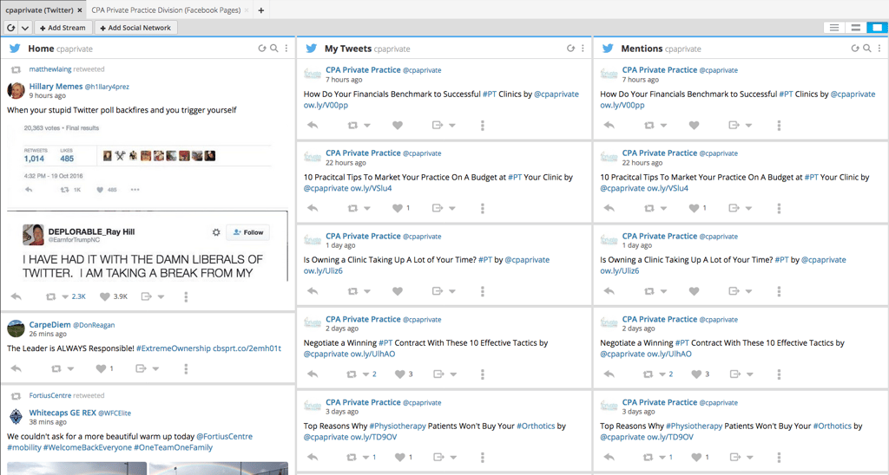Click the CarpeDiem profile avatar

(16, 329)
